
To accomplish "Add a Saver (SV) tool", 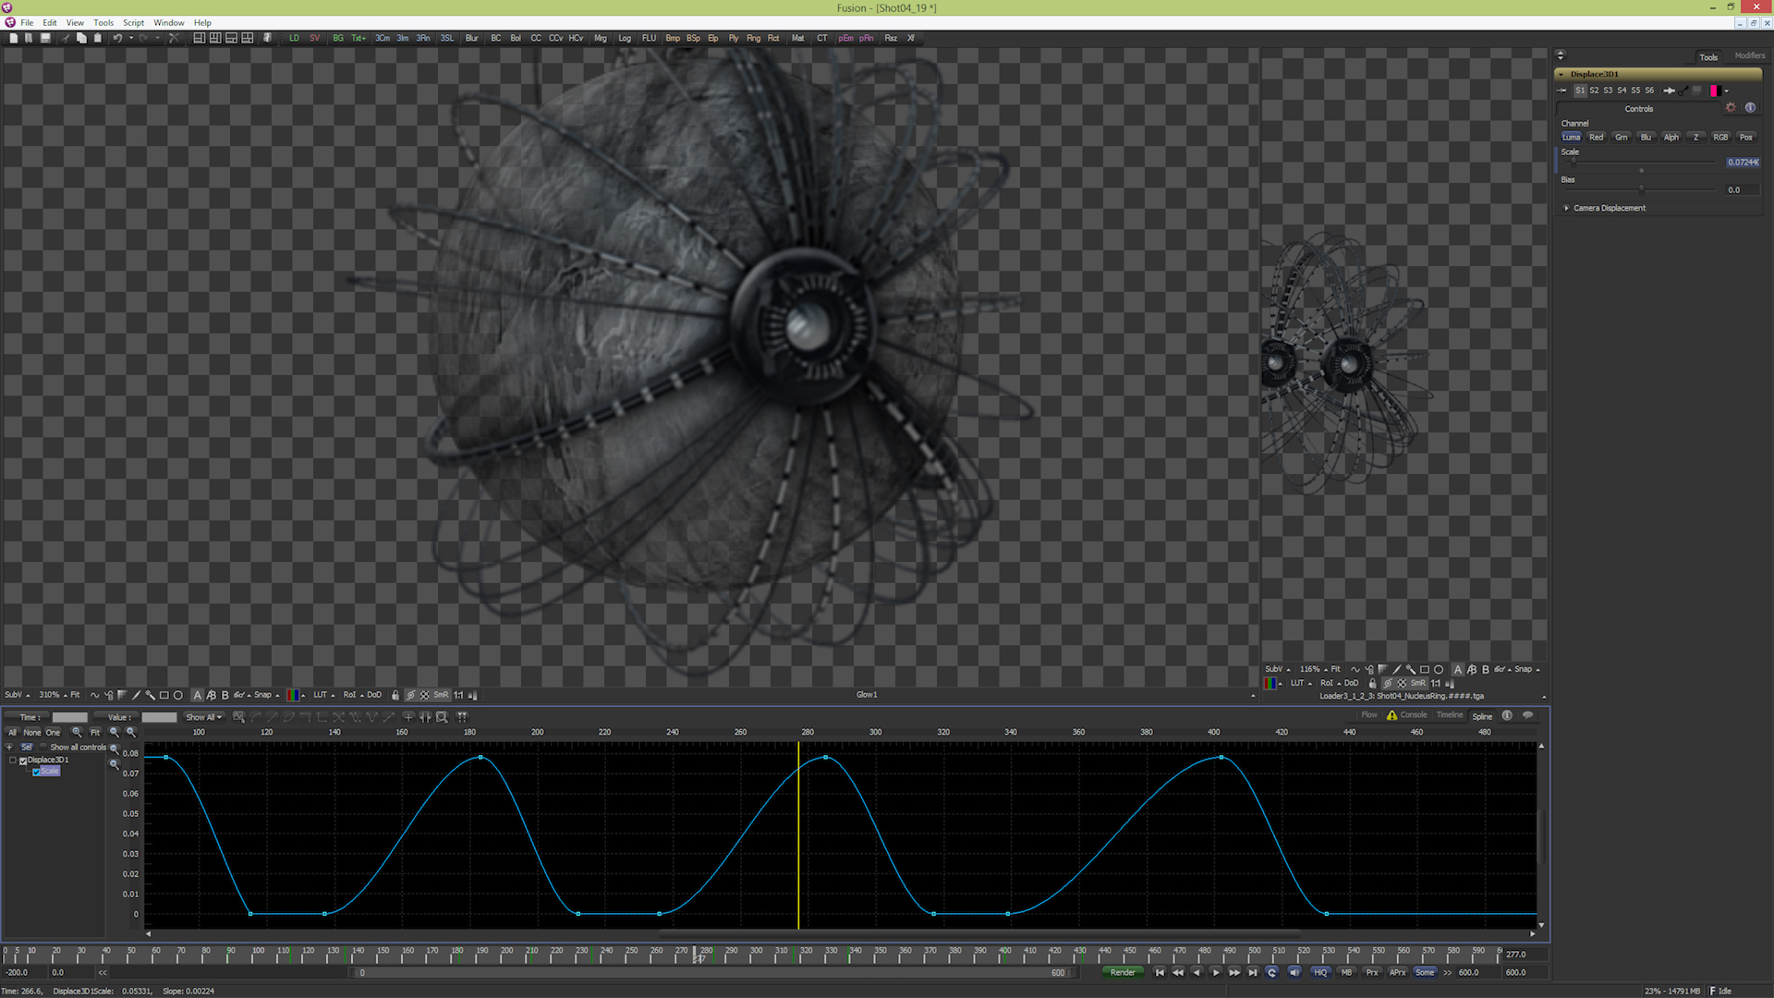I will point(314,38).
